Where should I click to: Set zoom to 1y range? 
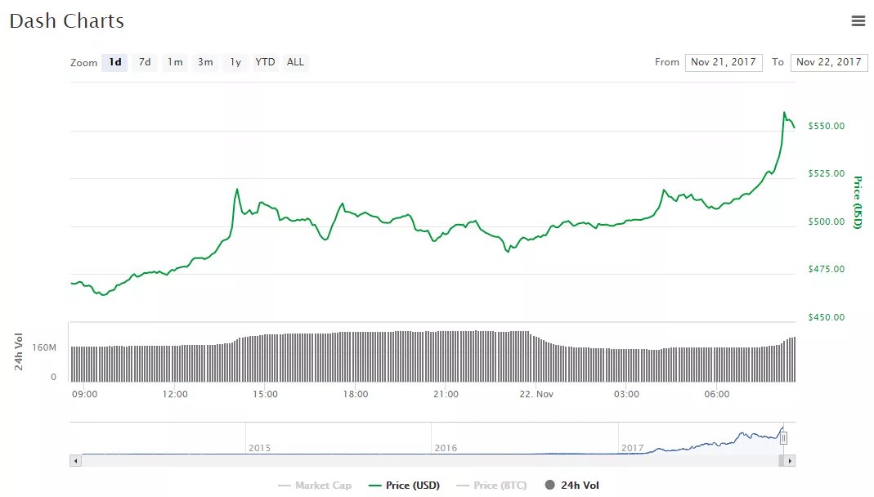[235, 62]
